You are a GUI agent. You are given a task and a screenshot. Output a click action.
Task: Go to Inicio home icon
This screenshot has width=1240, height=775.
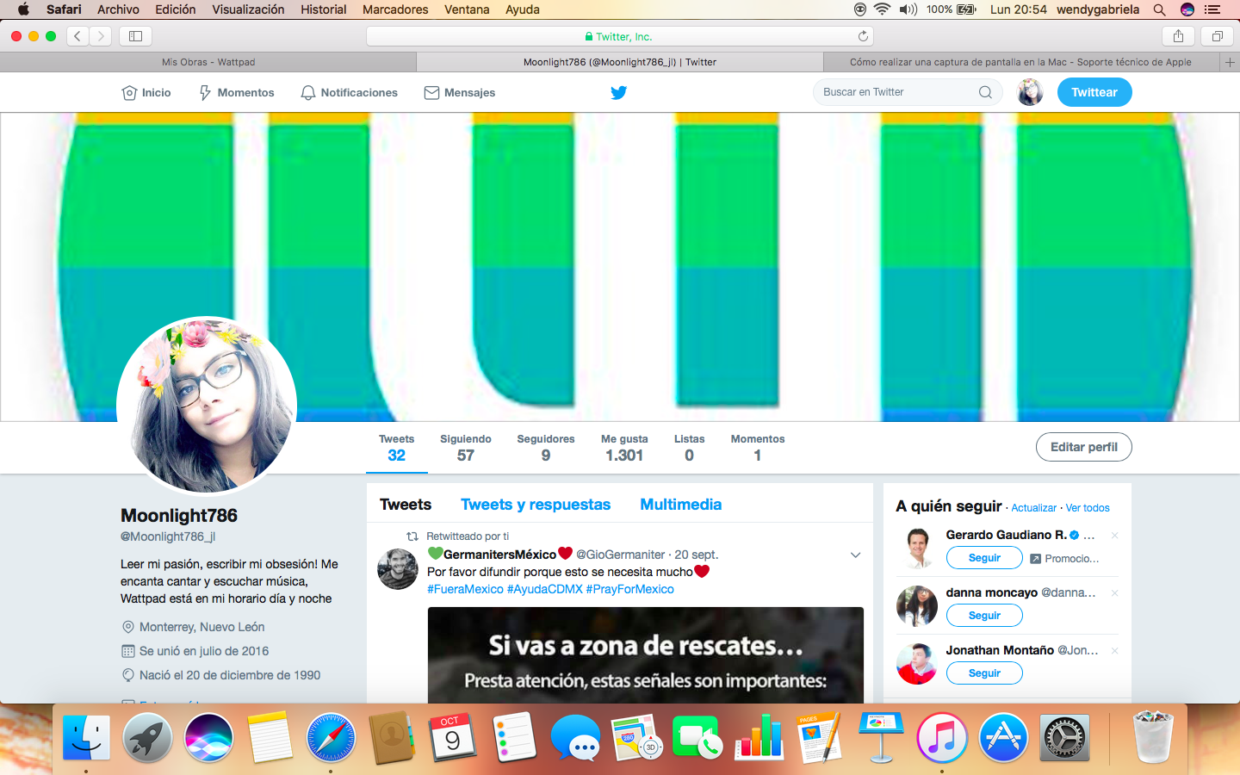(x=129, y=93)
